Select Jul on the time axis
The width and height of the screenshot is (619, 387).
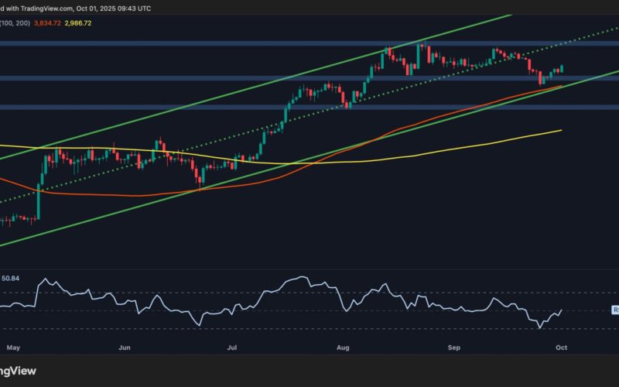[231, 348]
